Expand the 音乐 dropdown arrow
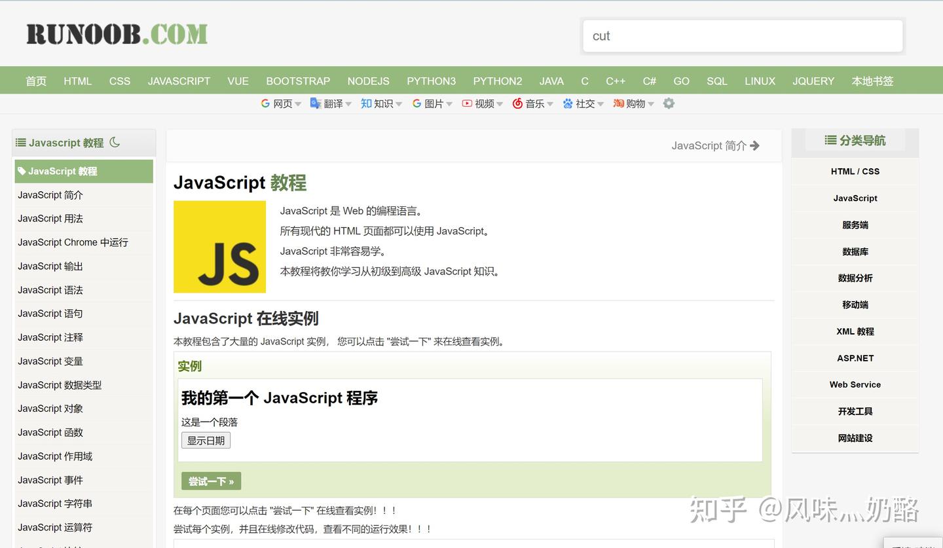Image resolution: width=943 pixels, height=548 pixels. point(550,104)
